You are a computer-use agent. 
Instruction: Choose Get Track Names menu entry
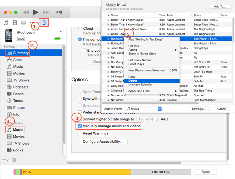click(x=152, y=60)
